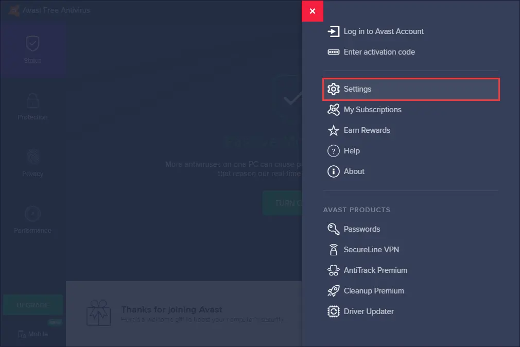Click the AVAST PRODUCTS heading
520x347 pixels.
[356, 210]
